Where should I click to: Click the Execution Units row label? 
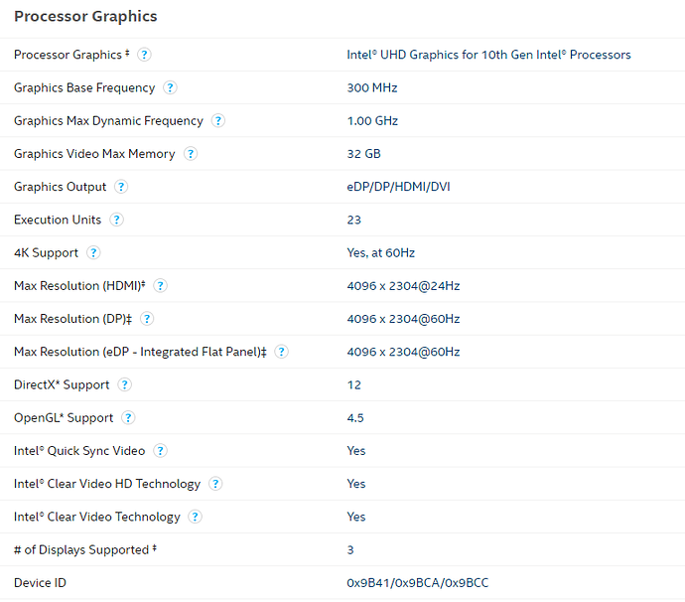[57, 220]
